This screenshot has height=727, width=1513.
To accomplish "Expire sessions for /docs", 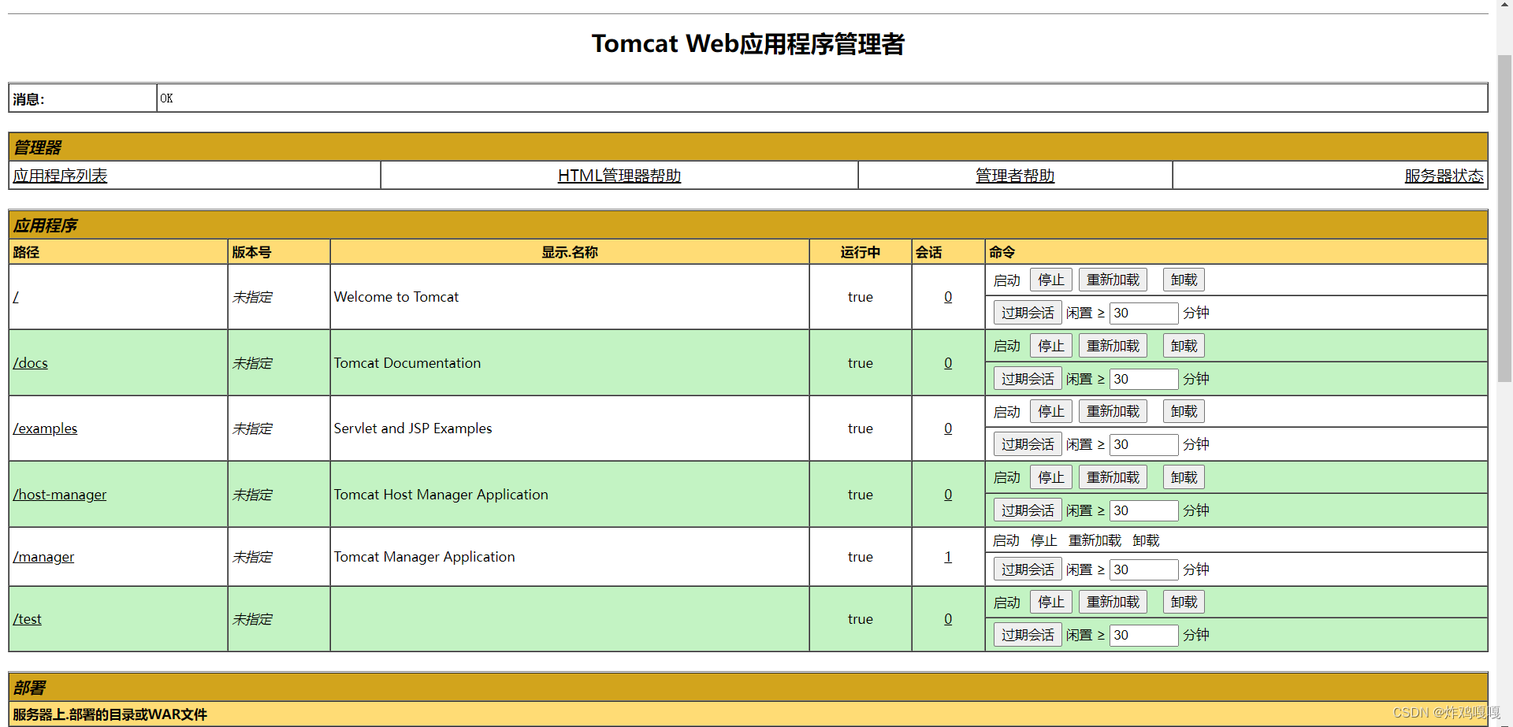I will [x=1028, y=379].
